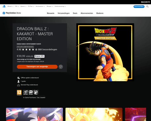Image resolution: width=151 pixels, height=121 pixels.
Task: Click the bad language descriptor icon
Action: (x=31, y=92)
